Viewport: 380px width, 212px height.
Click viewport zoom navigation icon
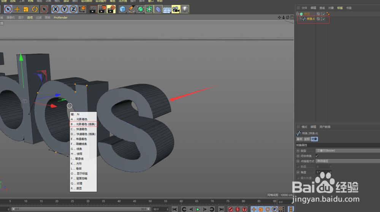tap(283, 17)
